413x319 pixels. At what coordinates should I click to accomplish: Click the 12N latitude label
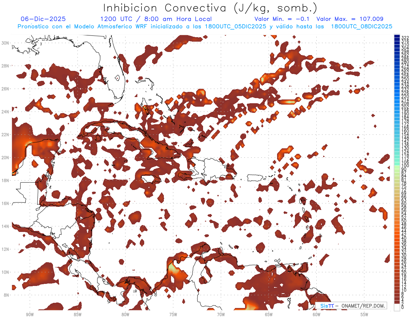point(5,249)
